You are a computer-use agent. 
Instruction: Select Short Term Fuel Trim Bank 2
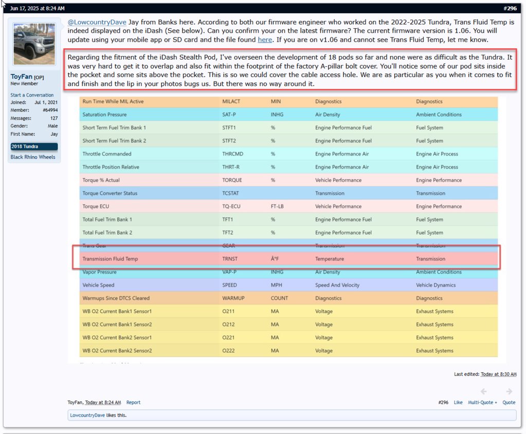tap(114, 141)
